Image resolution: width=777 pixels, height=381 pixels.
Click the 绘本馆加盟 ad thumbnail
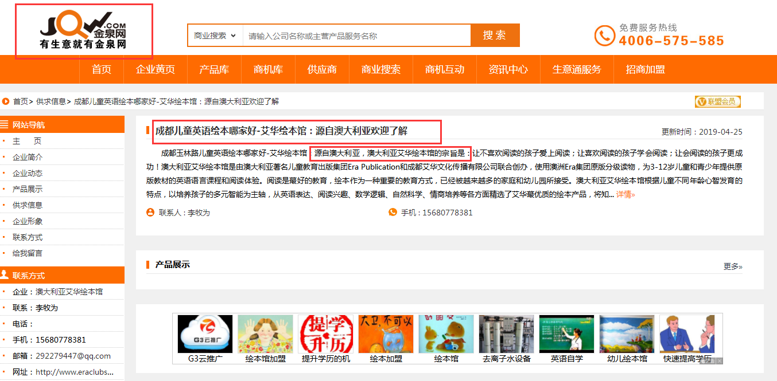pyautogui.click(x=266, y=334)
